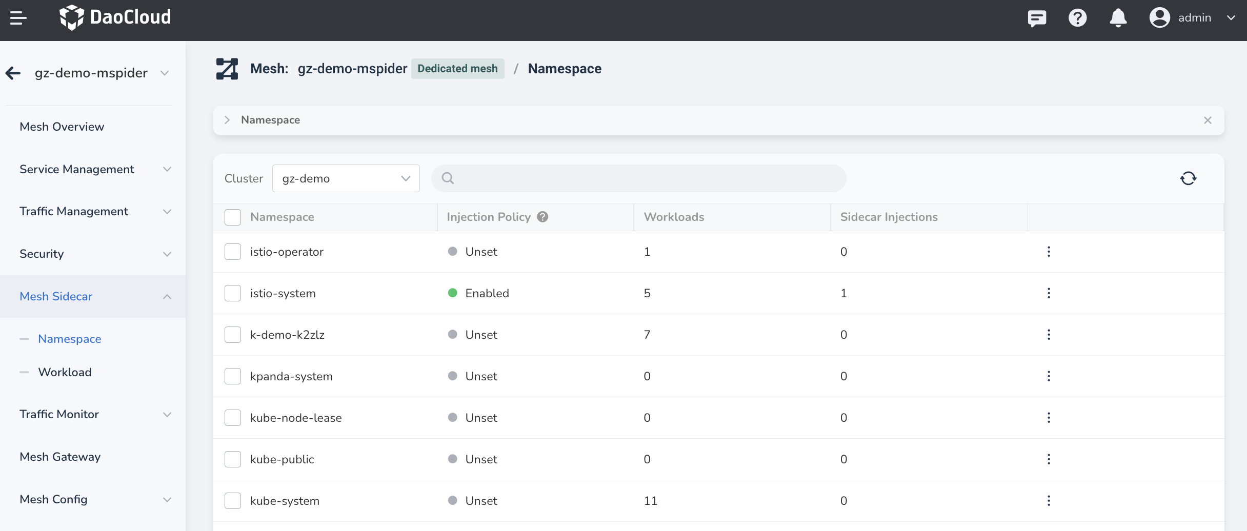Click workloads count 11 for kube-system
This screenshot has height=531, width=1247.
click(x=651, y=501)
